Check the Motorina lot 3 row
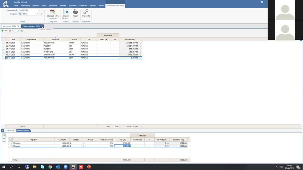Screen dimensions: 303x170 click(10, 146)
